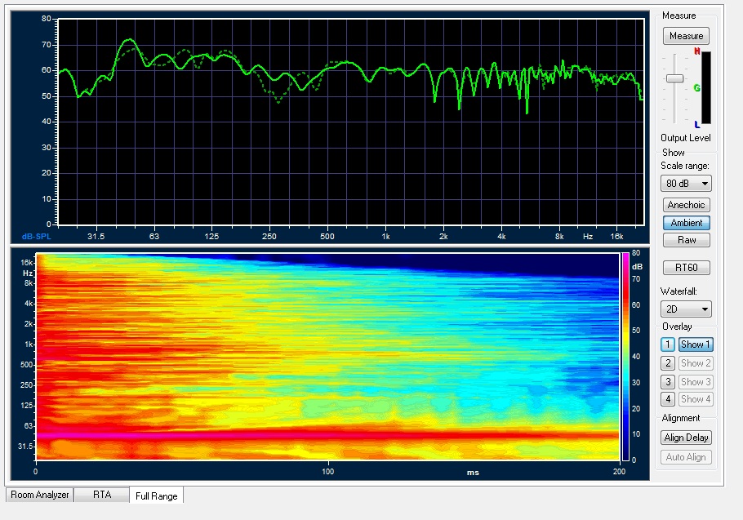Expand the Waterfall 2D dropdown

[x=686, y=309]
